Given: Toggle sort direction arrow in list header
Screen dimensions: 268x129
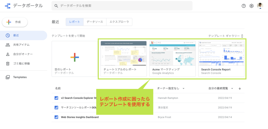Looking at the screenshot, I should (x=240, y=88).
